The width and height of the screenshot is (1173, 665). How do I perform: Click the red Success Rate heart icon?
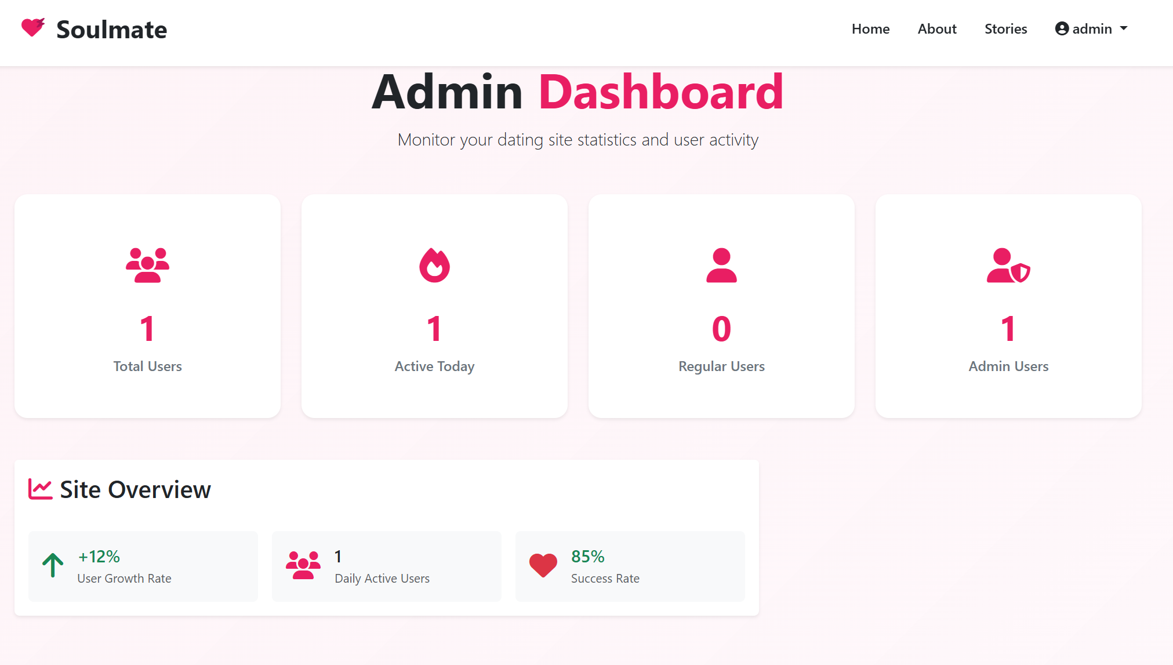click(543, 565)
